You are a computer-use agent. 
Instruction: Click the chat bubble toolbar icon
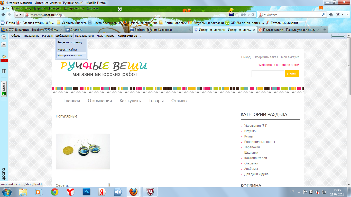338,15
